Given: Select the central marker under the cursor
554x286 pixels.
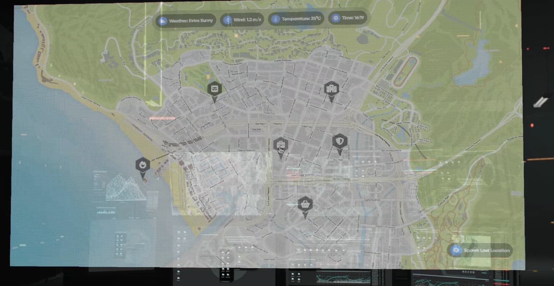Looking at the screenshot, I should (280, 148).
